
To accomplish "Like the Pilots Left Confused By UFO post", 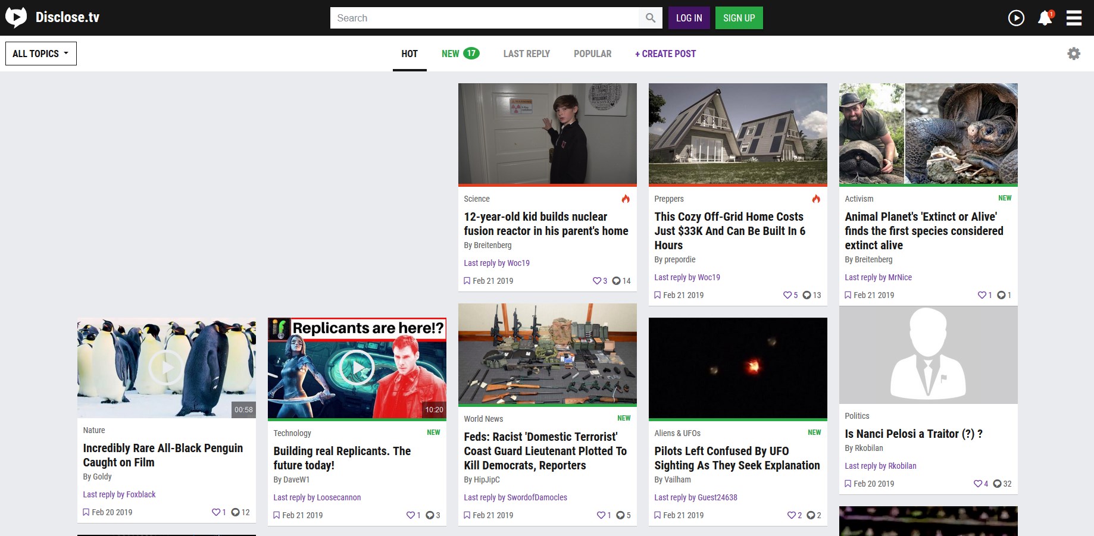I will click(x=791, y=515).
